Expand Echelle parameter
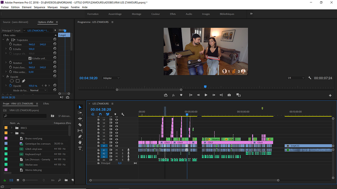337x189 pixels. [x=6, y=49]
